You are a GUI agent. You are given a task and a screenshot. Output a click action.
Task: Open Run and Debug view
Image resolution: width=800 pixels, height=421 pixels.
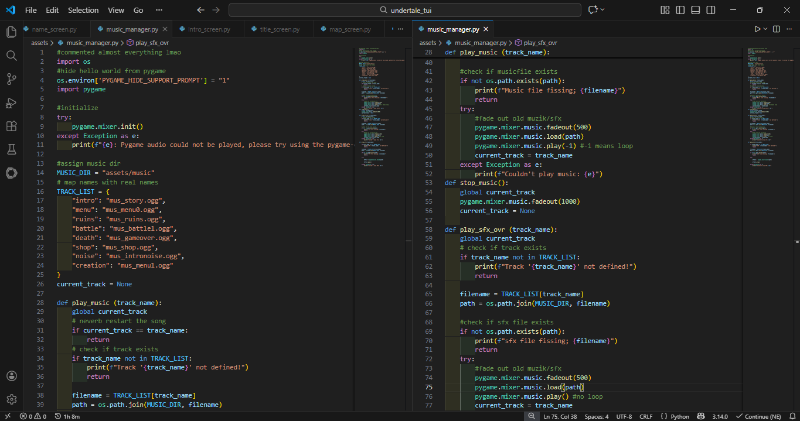[x=11, y=103]
